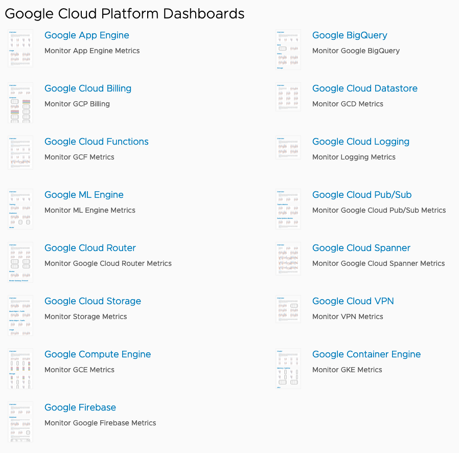
Task: Open the Google Firebase dashboard link
Action: click(80, 407)
